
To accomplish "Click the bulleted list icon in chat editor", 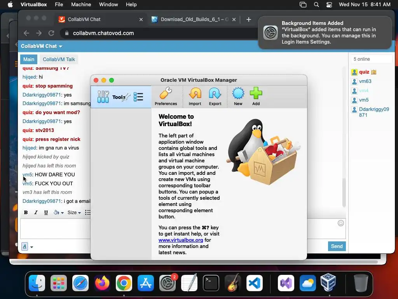I will [x=87, y=213].
